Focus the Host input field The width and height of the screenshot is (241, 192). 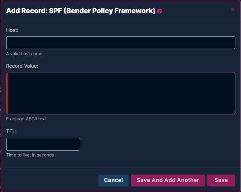[121, 43]
